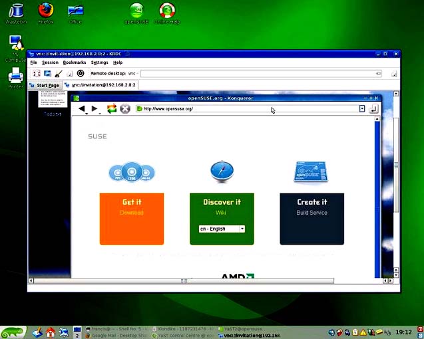Open the Online Help desktop icon
The height and width of the screenshot is (339, 424).
167,11
